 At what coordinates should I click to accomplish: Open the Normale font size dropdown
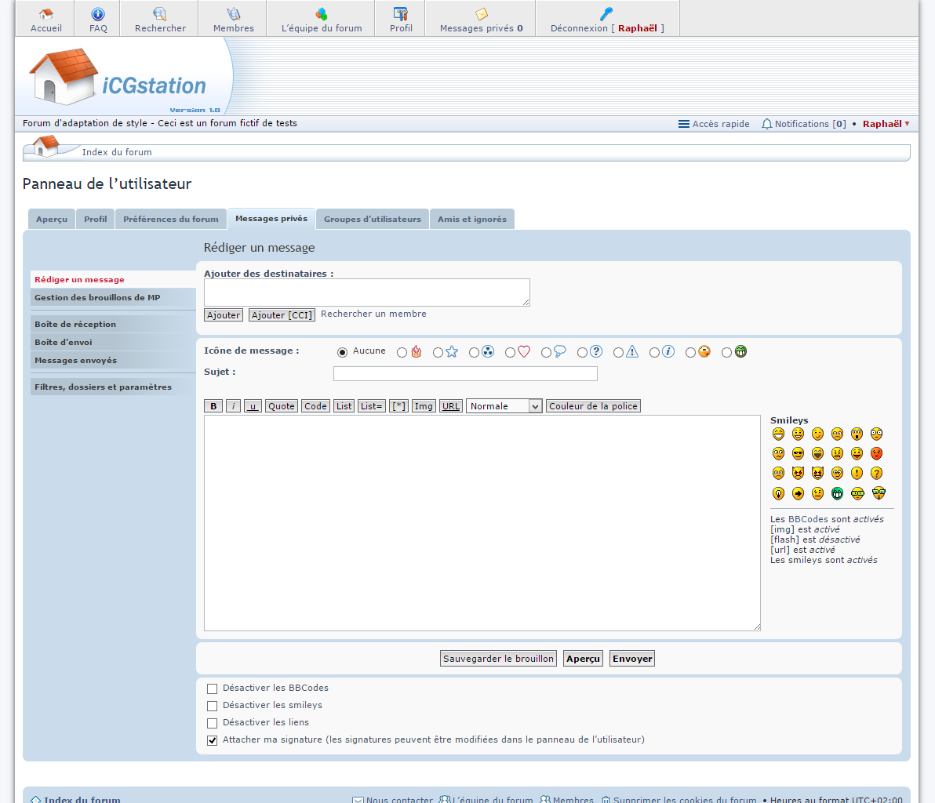504,406
